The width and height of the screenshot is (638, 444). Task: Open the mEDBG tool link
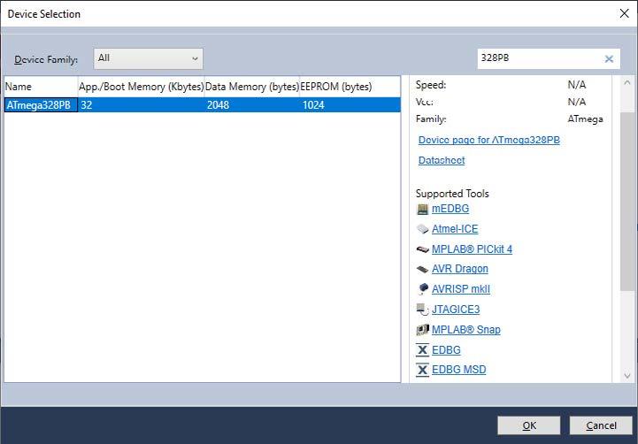coord(450,209)
